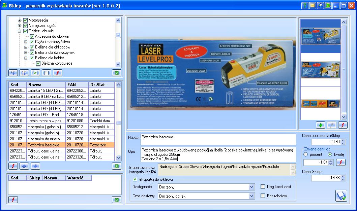Open the envelope mail icon in title bar
Viewport: 357px width, 211px height.
[x=313, y=5]
